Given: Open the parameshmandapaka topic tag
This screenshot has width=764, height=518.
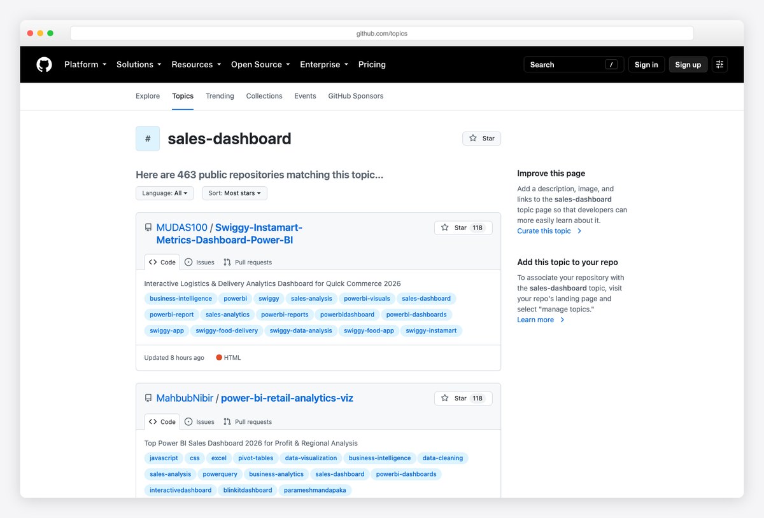Looking at the screenshot, I should click(315, 490).
